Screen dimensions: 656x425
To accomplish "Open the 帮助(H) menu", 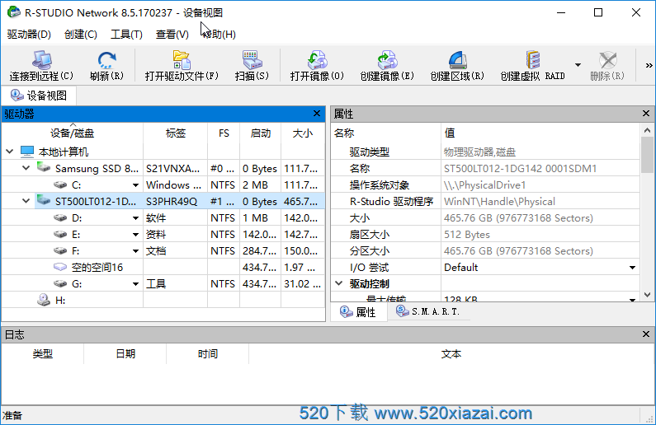I will tap(219, 35).
